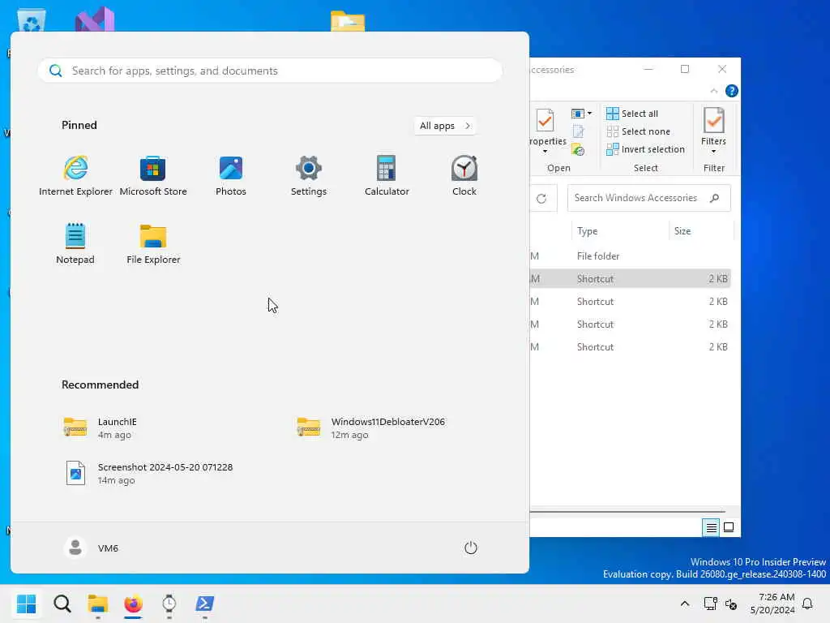The width and height of the screenshot is (830, 623).
Task: Open VM6 user account menu
Action: coord(91,548)
